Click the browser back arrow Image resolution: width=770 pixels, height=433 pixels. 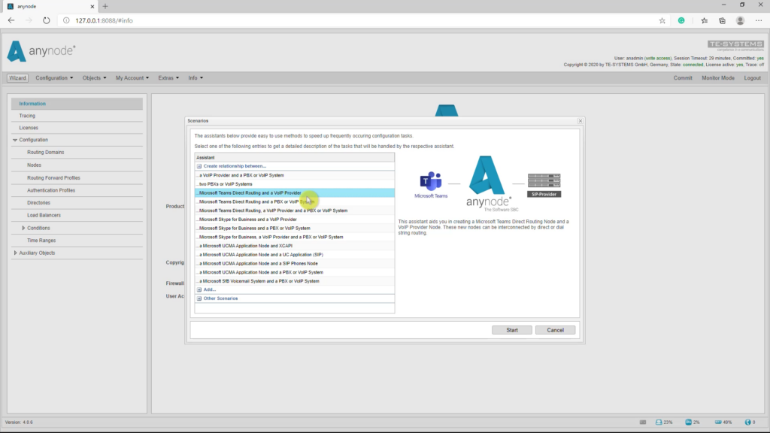(x=11, y=20)
